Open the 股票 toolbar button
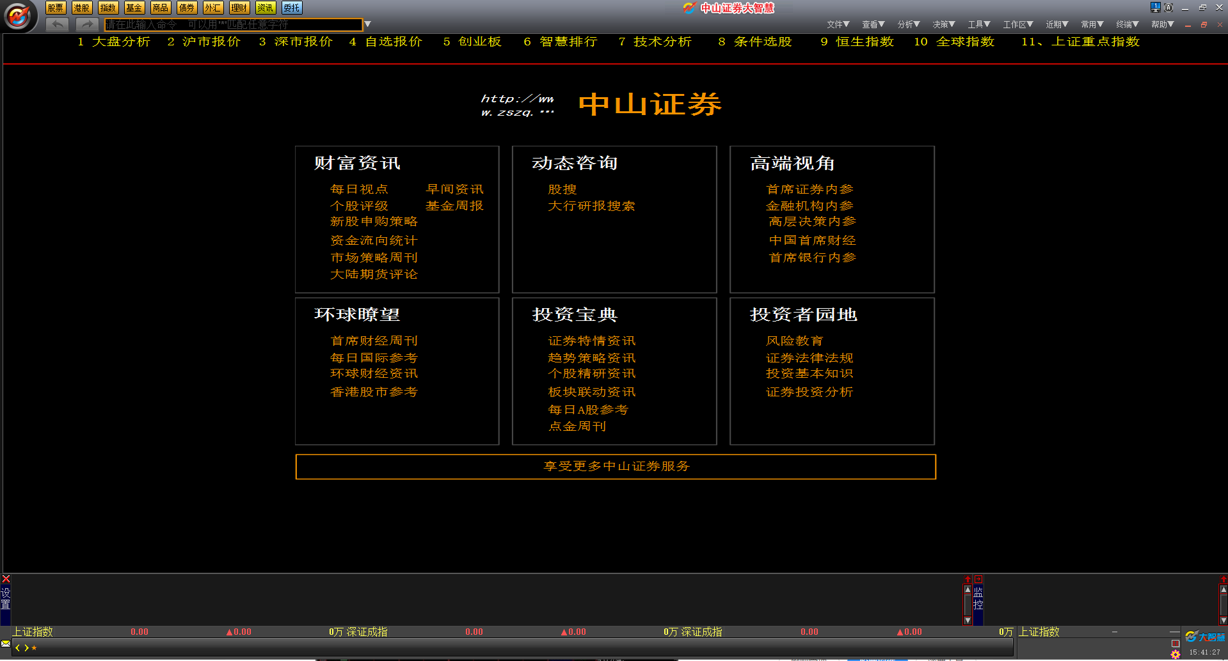 click(56, 8)
